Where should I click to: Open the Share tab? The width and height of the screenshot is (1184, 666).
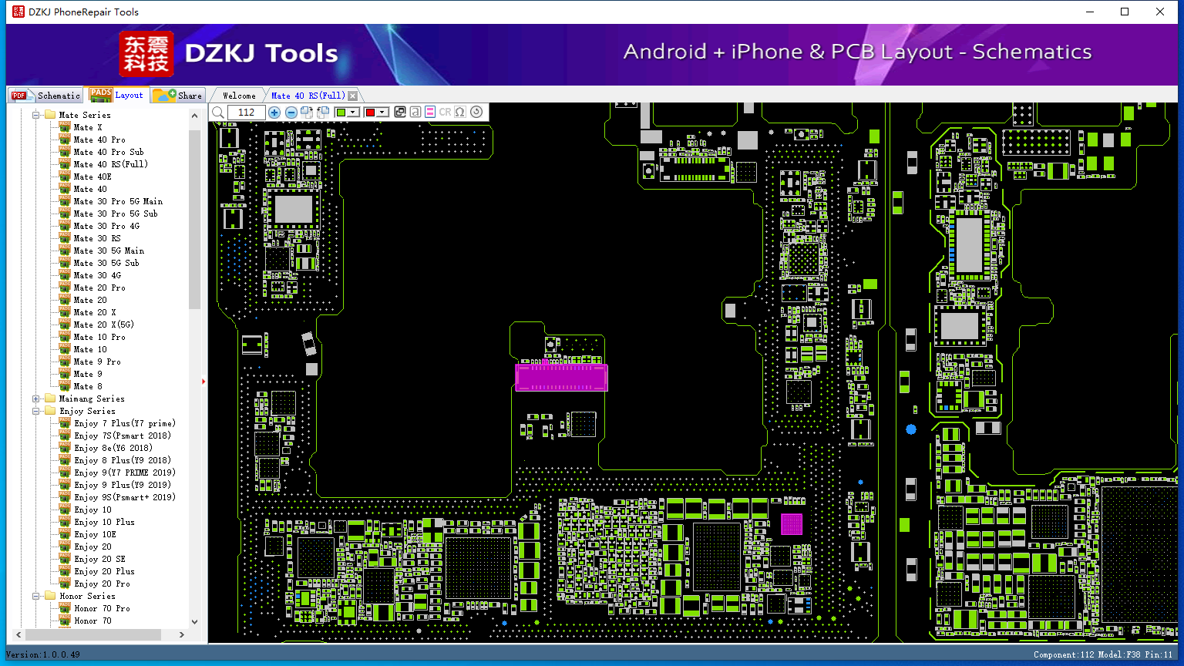[x=177, y=96]
